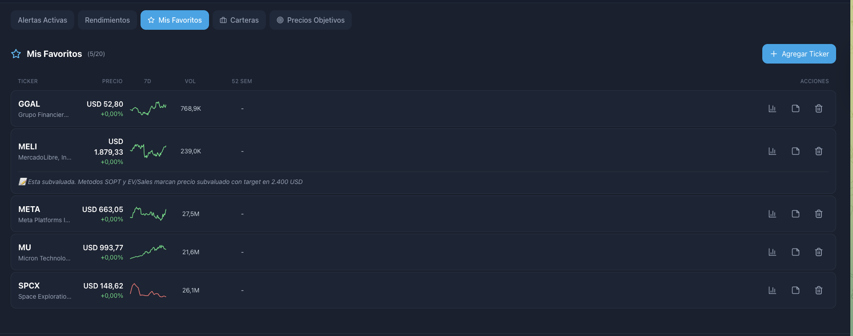Open note icon for GGAL row
Viewport: 853px width, 336px height.
coord(796,108)
